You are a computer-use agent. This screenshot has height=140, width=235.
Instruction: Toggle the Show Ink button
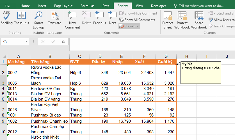129,26
